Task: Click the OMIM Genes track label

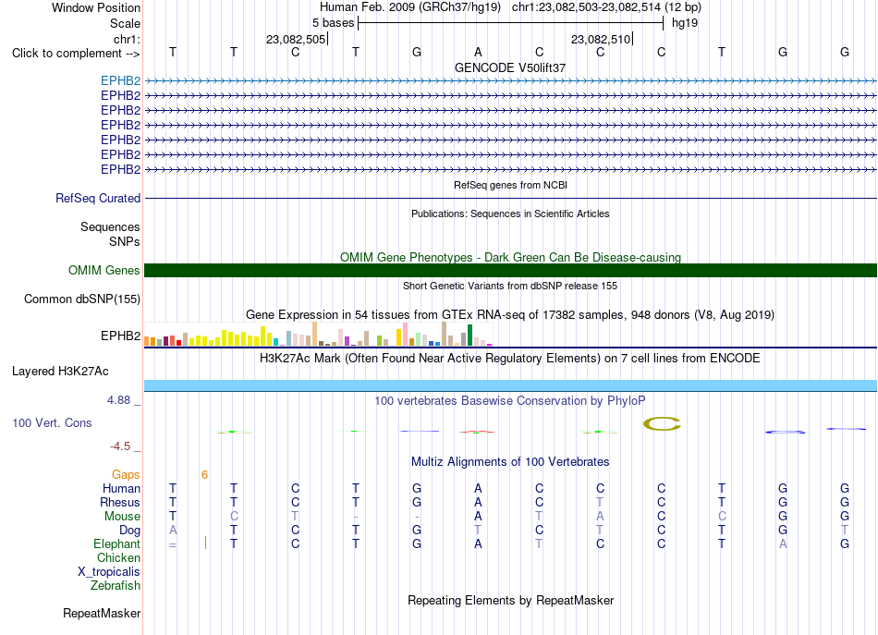Action: (x=104, y=271)
